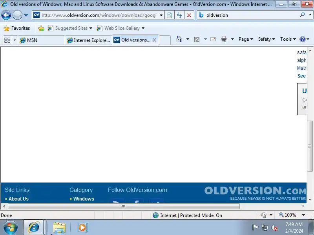This screenshot has height=235, width=314.
Task: Stop loading with red X icon
Action: [x=189, y=15]
